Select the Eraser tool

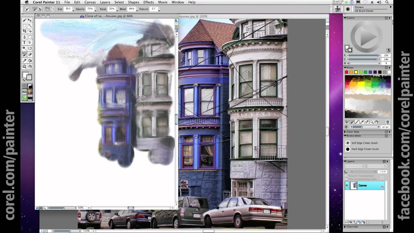[30, 54]
